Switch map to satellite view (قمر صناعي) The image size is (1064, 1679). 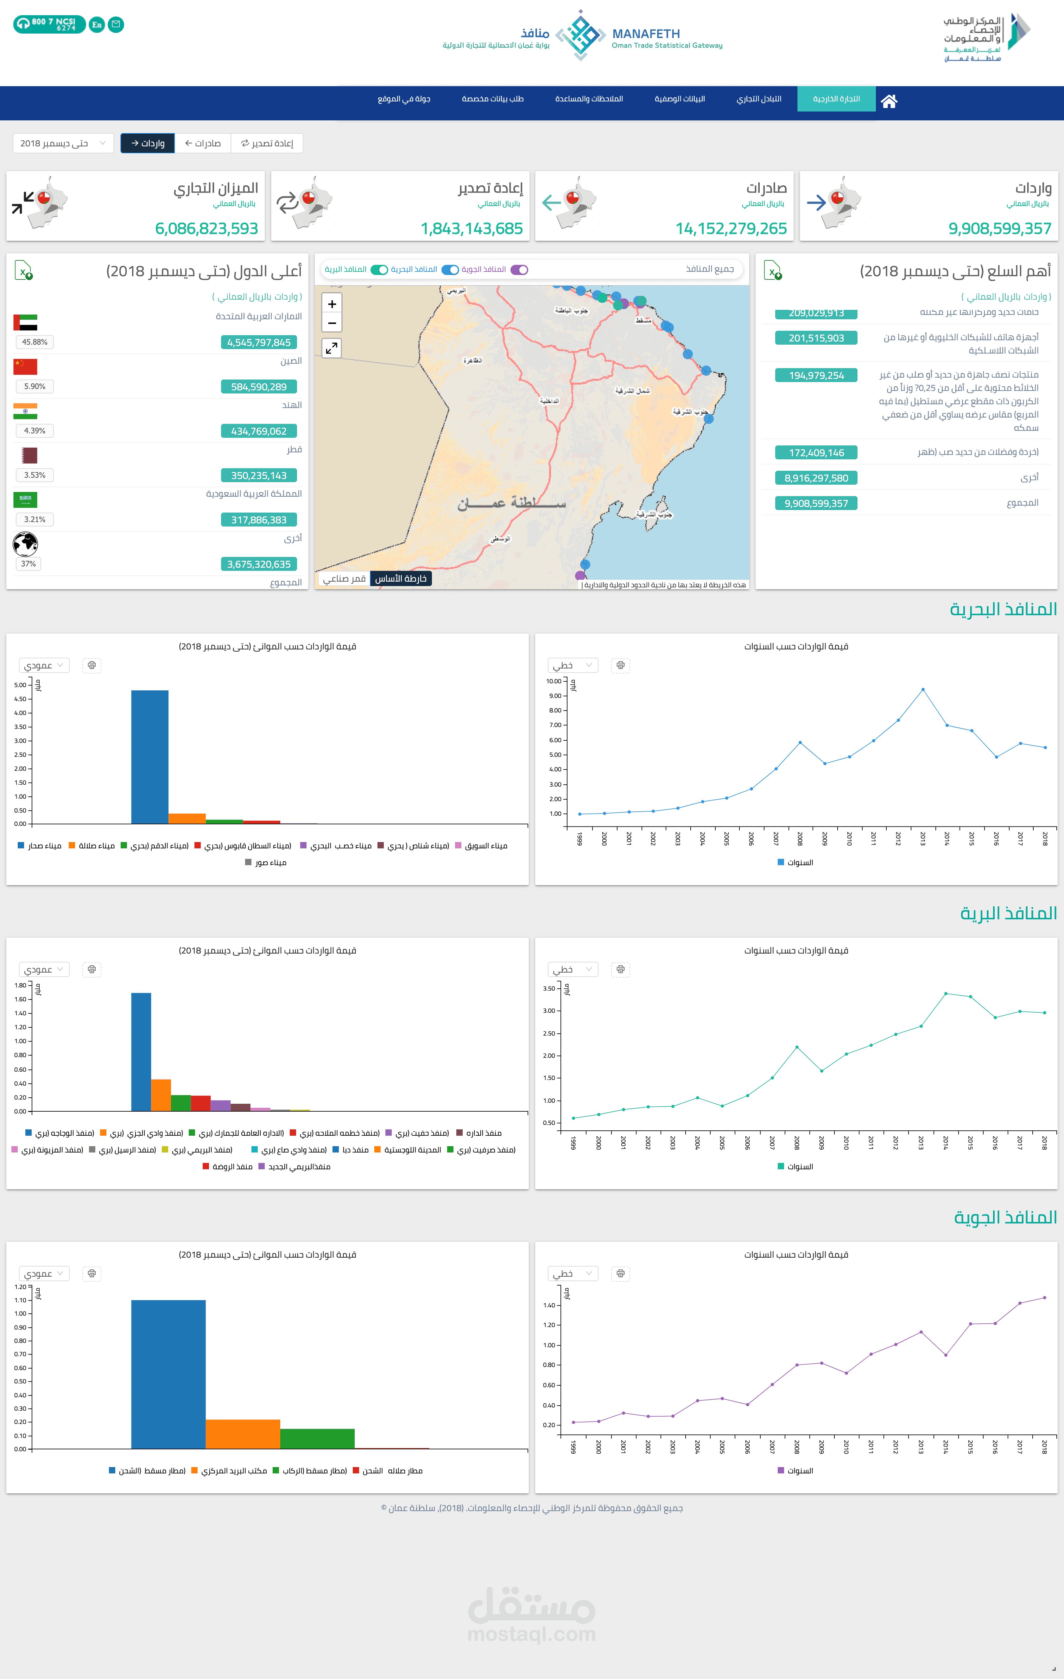click(344, 579)
